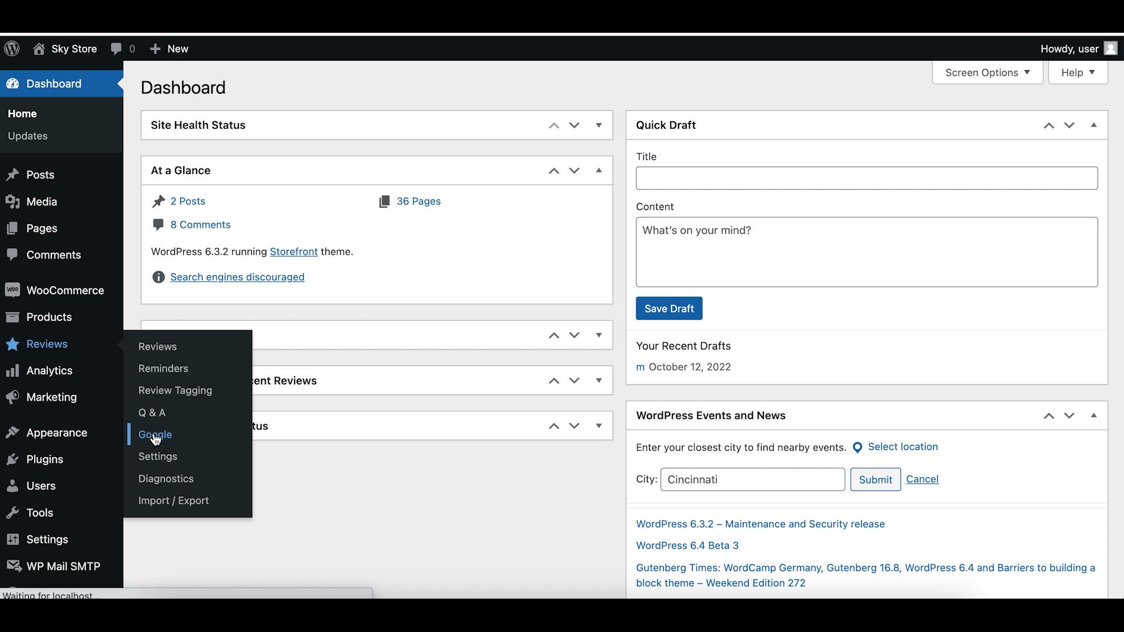Move WordPress Events and News panel up
Screen dimensions: 1124x632
(1048, 415)
